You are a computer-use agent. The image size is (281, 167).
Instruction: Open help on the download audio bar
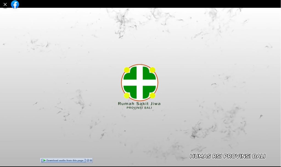pyautogui.click(x=88, y=160)
